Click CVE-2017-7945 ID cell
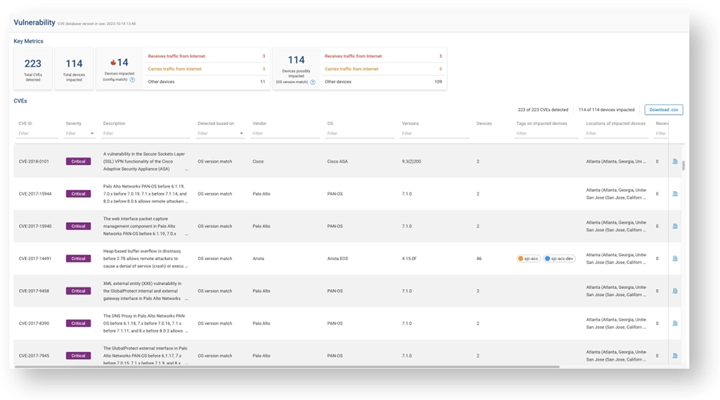 click(34, 356)
